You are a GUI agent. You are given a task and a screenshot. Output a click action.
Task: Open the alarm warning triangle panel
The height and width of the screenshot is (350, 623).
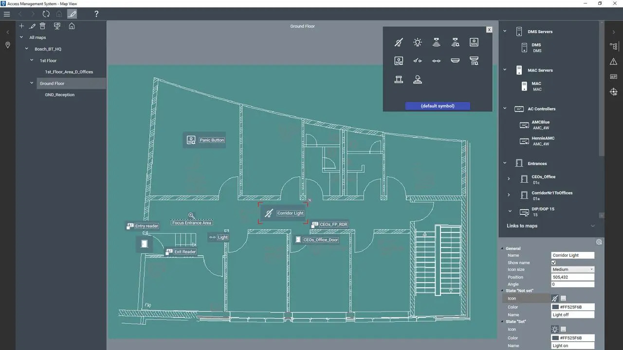(x=613, y=61)
